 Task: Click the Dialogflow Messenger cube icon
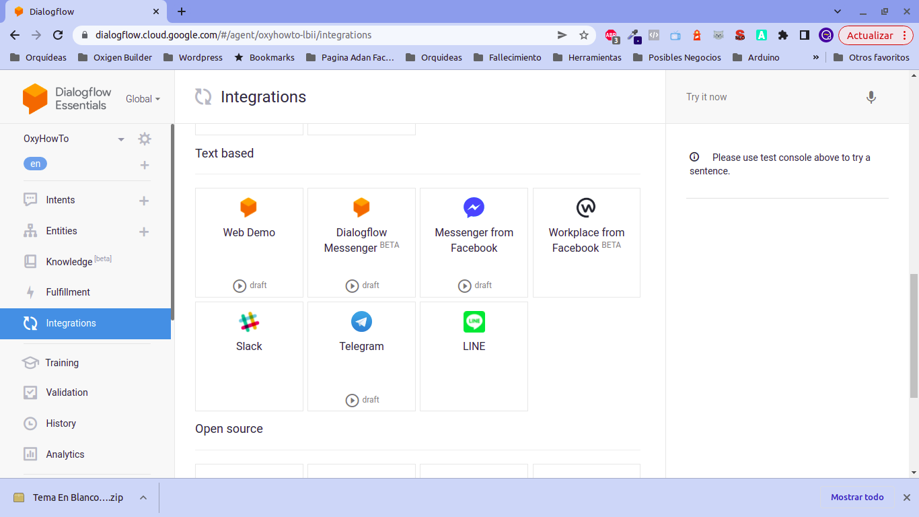click(x=361, y=207)
